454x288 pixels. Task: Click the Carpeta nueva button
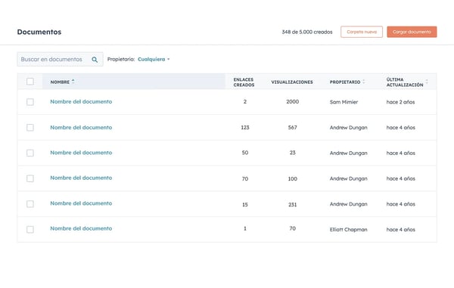[362, 32]
